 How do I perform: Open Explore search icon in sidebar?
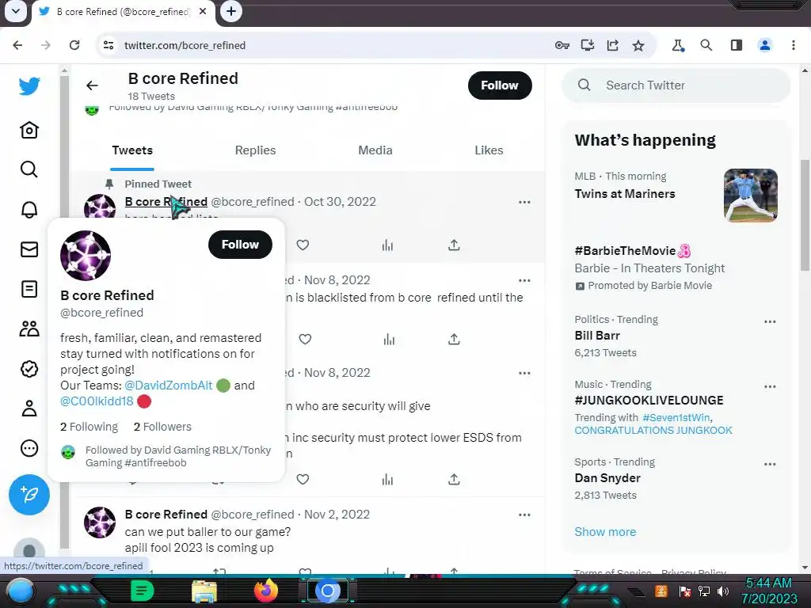(29, 169)
